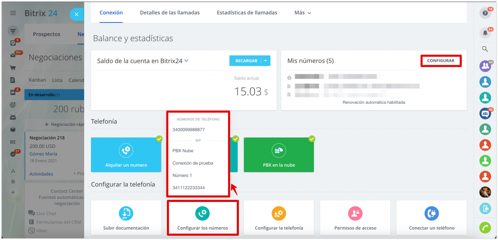Viewport: 498px width, 240px height.
Task: Open the hamburger menu next to Bitrix 24
Action: [13, 13]
